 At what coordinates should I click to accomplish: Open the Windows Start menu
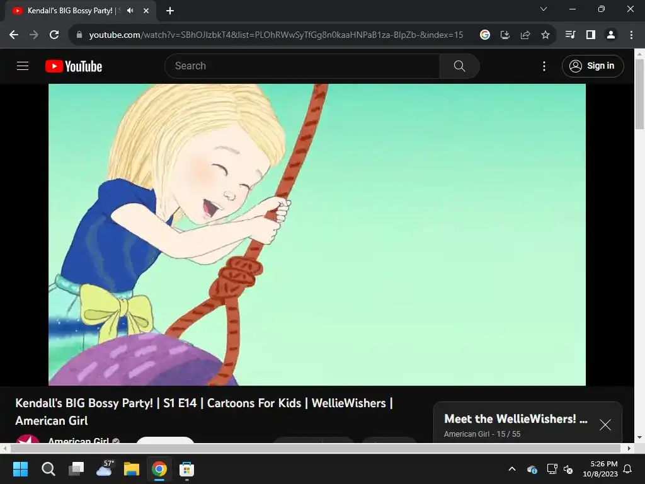coord(20,469)
